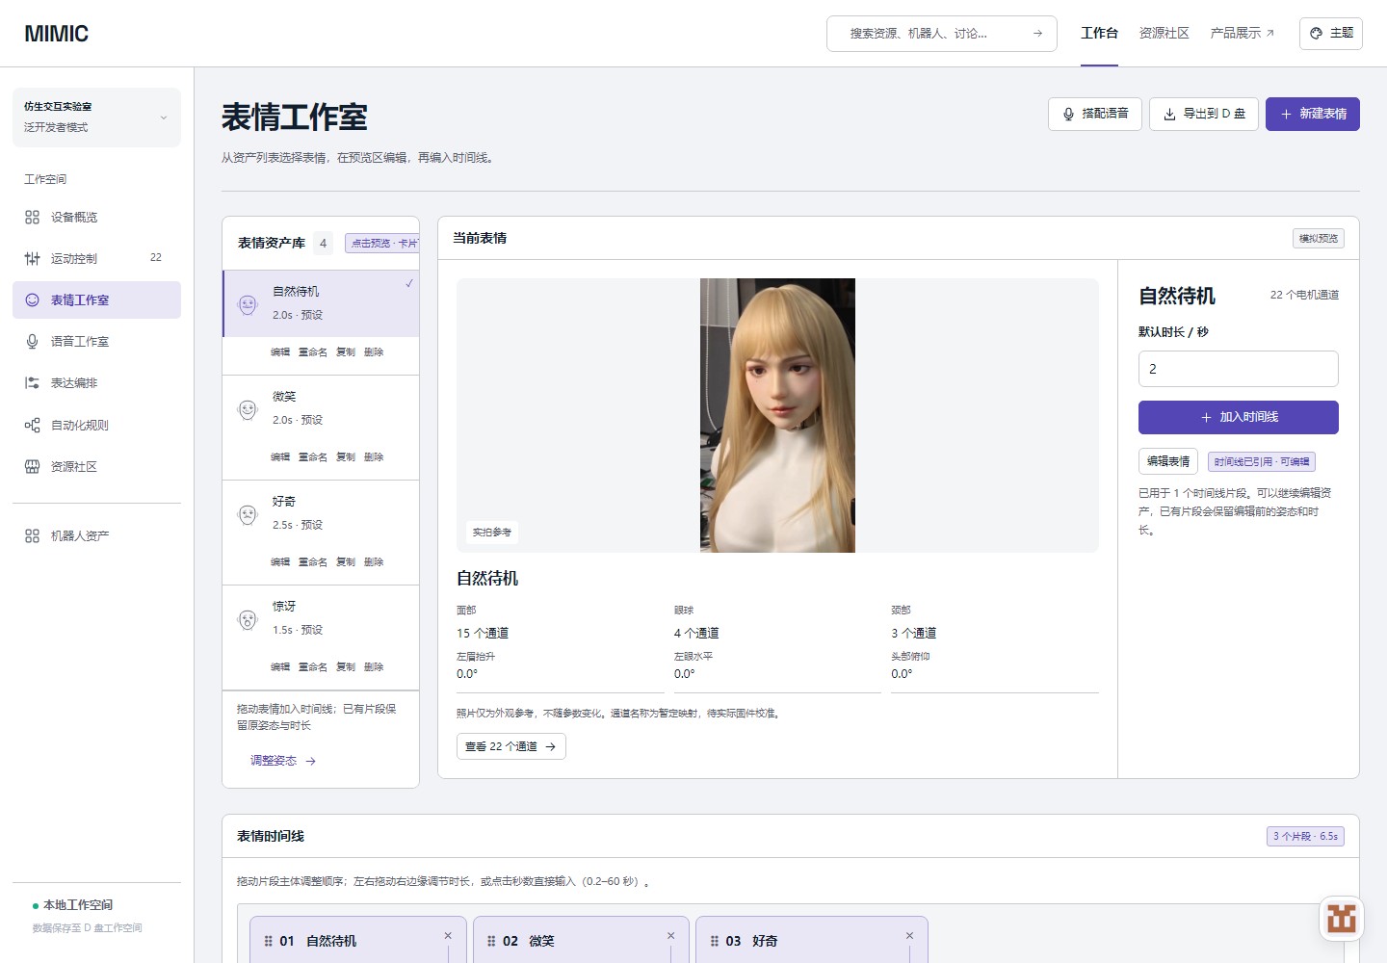Click the drag handle of segment 02 微笑
The width and height of the screenshot is (1387, 963).
click(x=491, y=941)
